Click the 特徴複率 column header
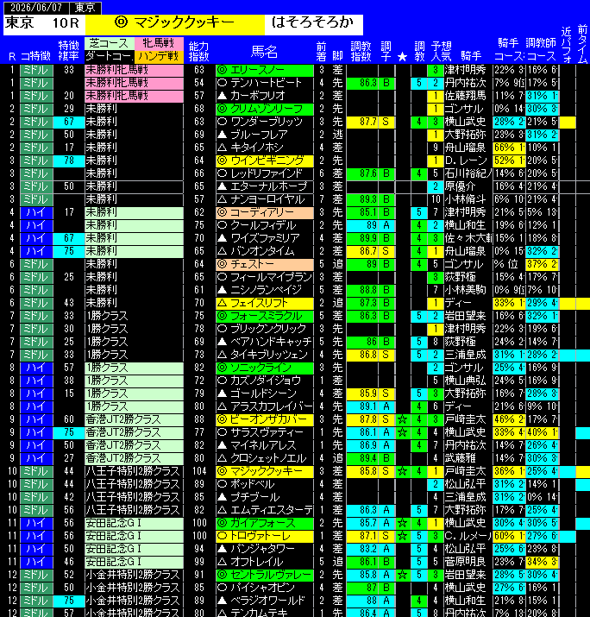Image resolution: width=590 pixels, height=617 pixels. click(x=68, y=51)
